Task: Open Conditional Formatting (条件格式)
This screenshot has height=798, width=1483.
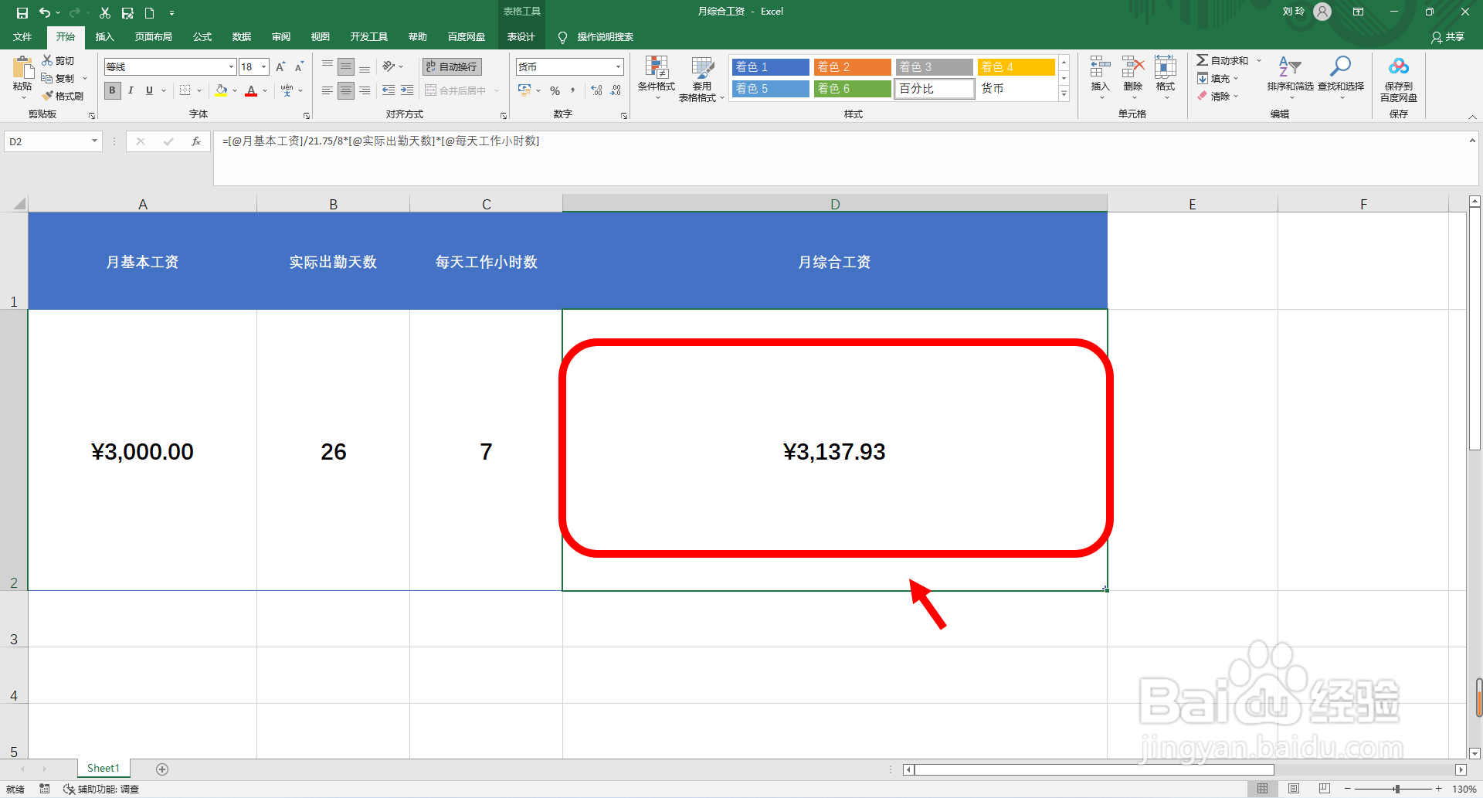Action: point(657,77)
